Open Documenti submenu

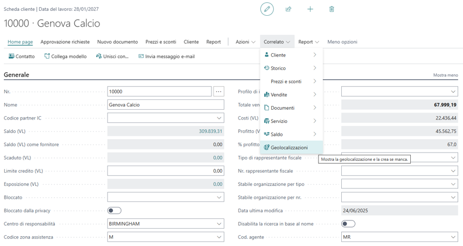click(x=291, y=108)
